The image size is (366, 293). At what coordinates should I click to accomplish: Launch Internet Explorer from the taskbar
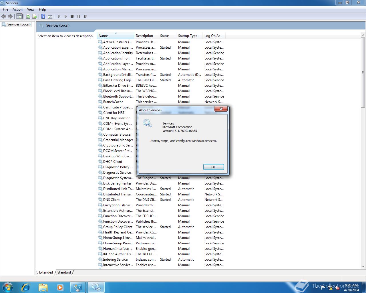(x=25, y=287)
